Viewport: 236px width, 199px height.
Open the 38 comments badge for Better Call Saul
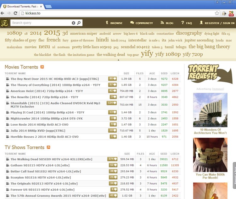coord(113,171)
